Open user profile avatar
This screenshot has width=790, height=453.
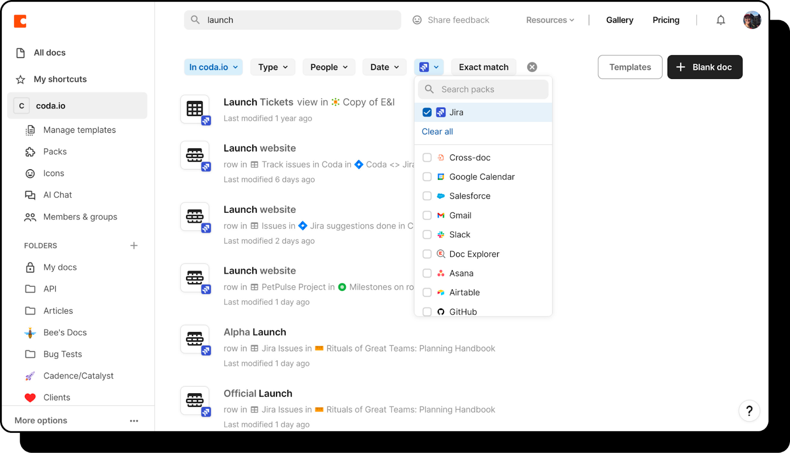click(x=752, y=20)
